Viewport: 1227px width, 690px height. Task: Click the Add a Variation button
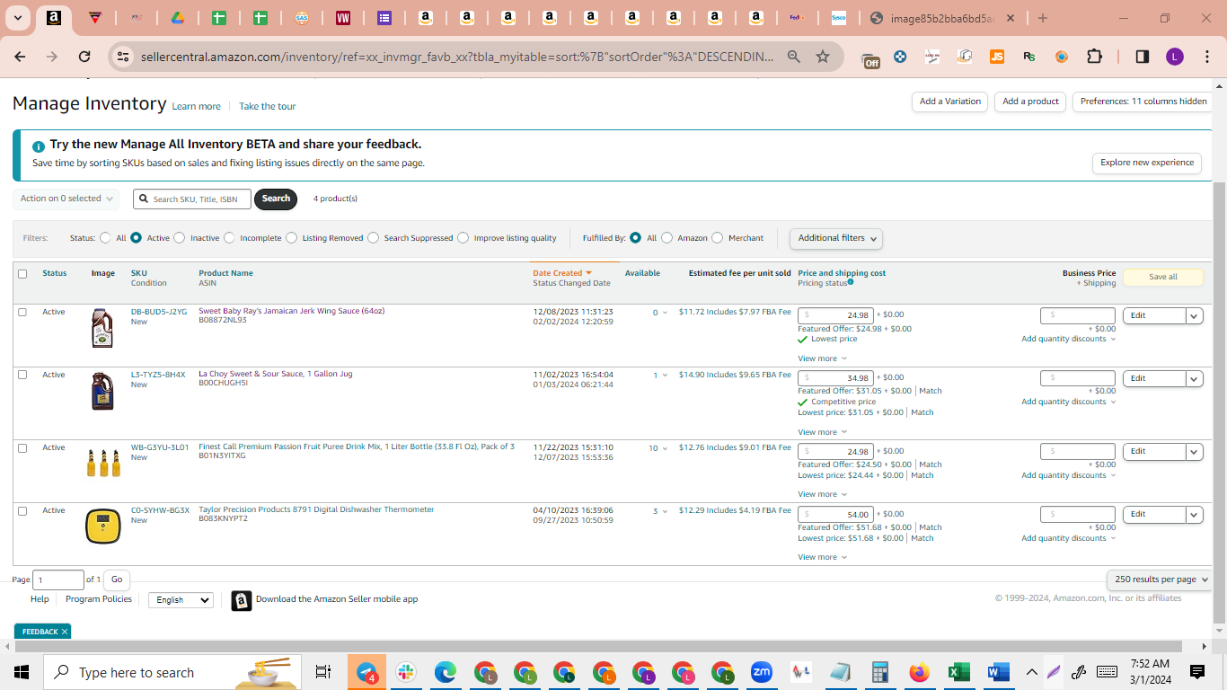tap(949, 102)
